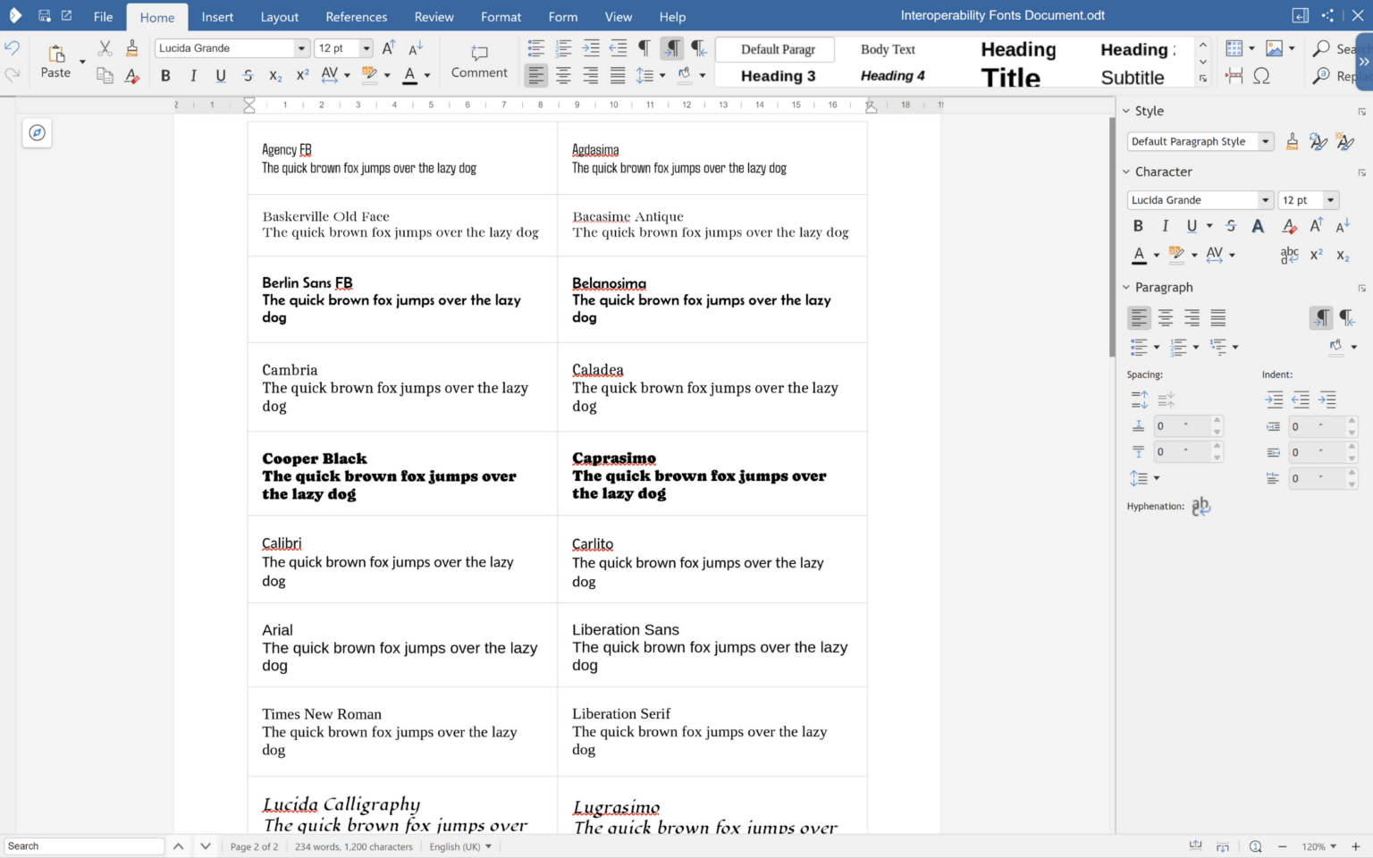Click the sidebar Hanging Indent icon
The image size is (1373, 858).
(x=1328, y=400)
